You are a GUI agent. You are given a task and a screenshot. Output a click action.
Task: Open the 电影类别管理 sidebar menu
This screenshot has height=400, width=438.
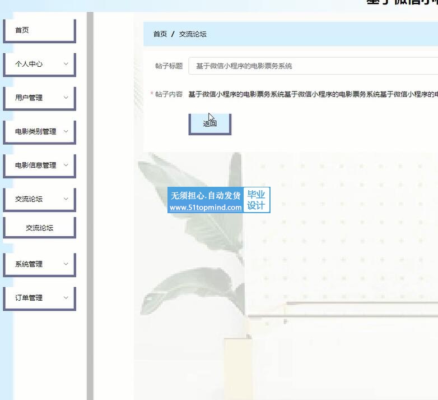pyautogui.click(x=39, y=132)
